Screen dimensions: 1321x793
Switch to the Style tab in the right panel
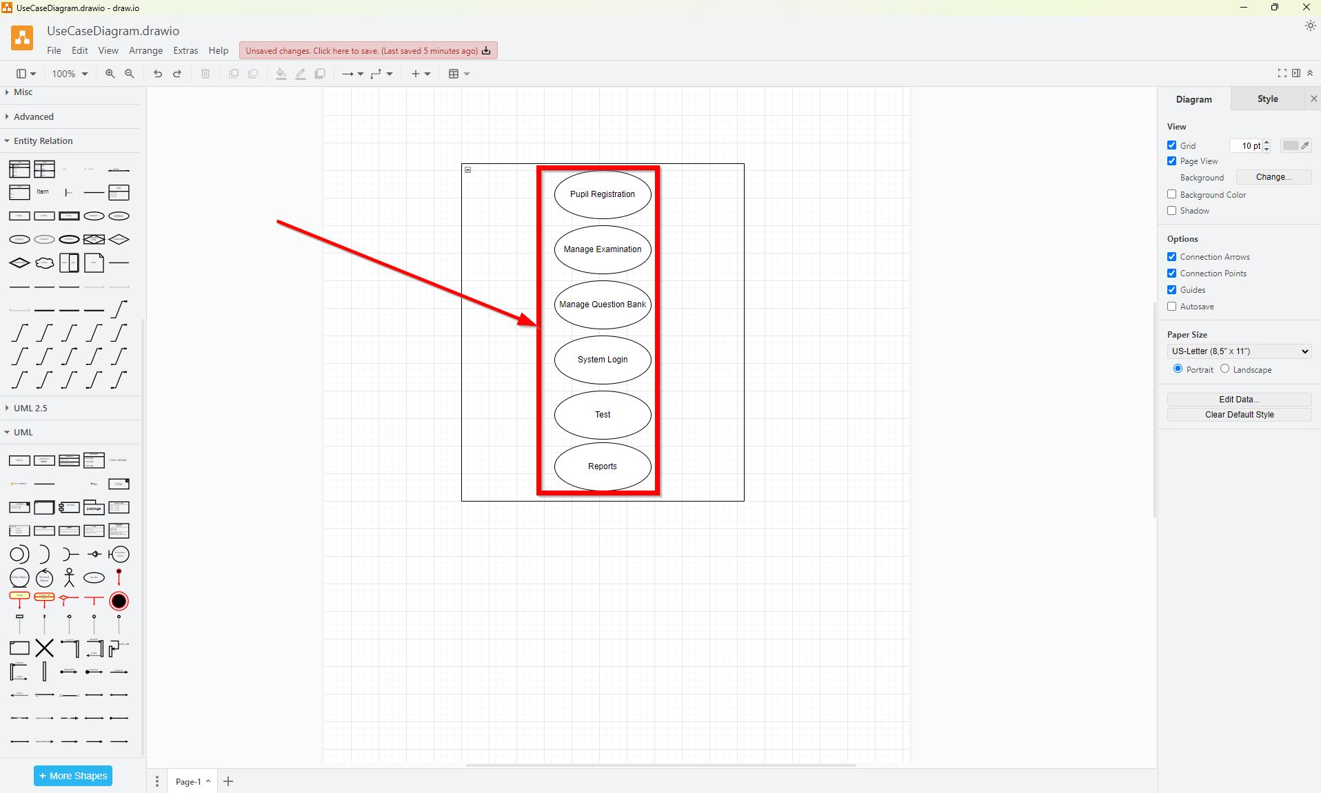click(1267, 99)
